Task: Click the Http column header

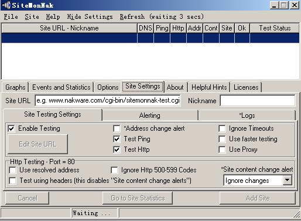Action: pyautogui.click(x=178, y=28)
